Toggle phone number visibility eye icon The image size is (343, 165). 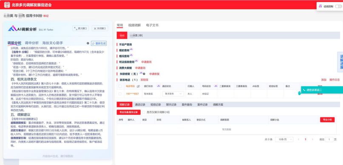pos(138,86)
